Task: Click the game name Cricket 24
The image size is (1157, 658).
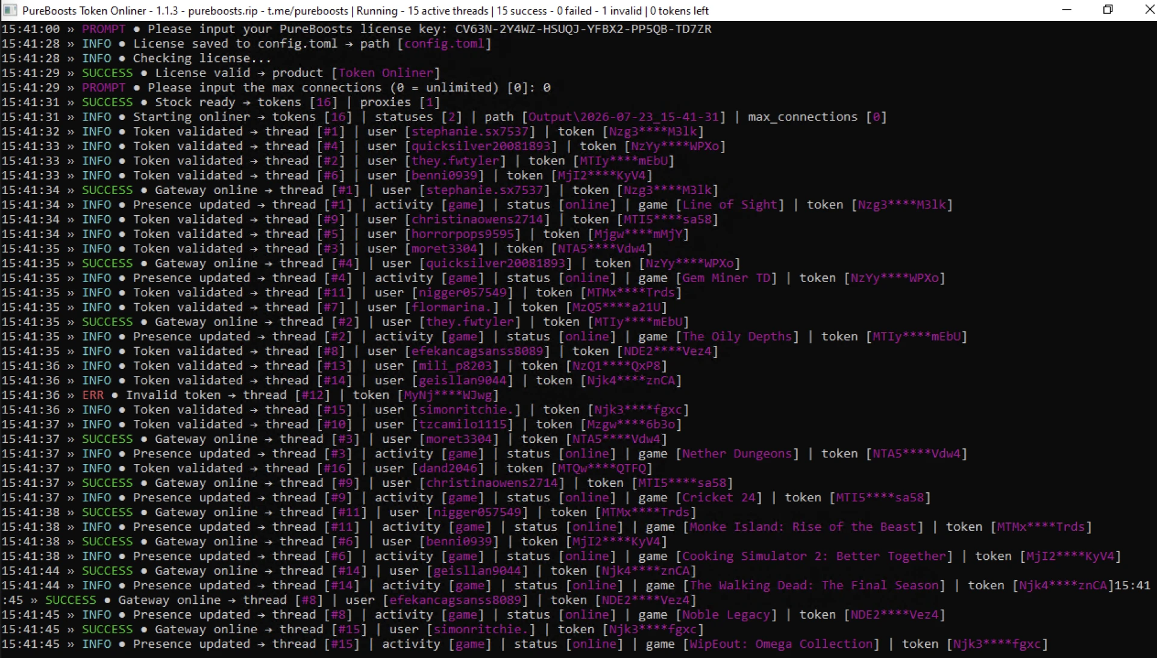Action: 719,498
